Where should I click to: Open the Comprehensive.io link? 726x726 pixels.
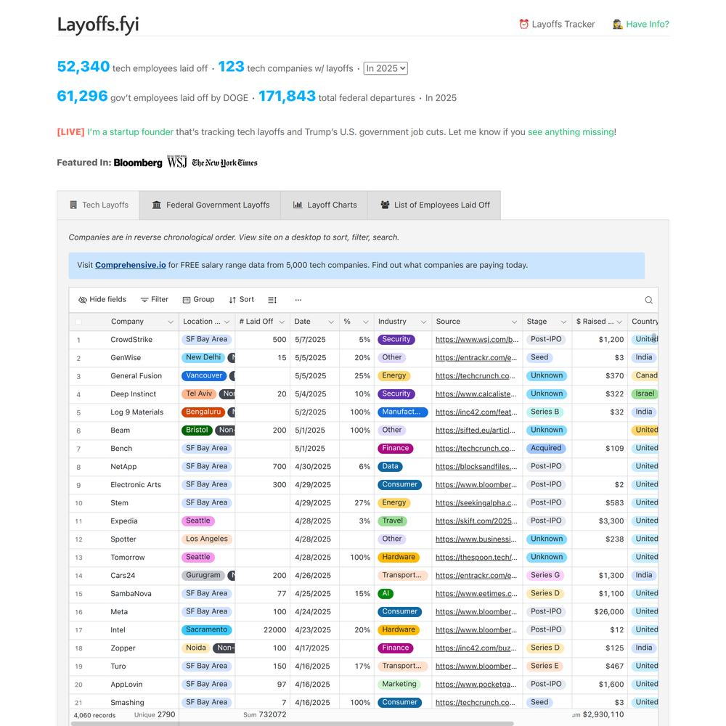click(x=131, y=265)
